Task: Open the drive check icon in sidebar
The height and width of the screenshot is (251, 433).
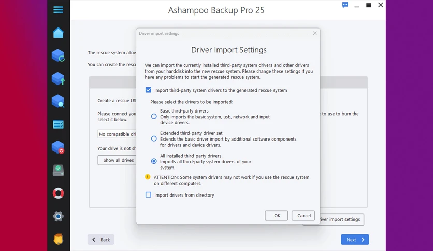Action: click(58, 170)
